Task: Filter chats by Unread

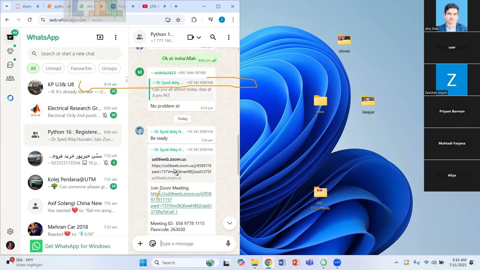Action: (53, 68)
